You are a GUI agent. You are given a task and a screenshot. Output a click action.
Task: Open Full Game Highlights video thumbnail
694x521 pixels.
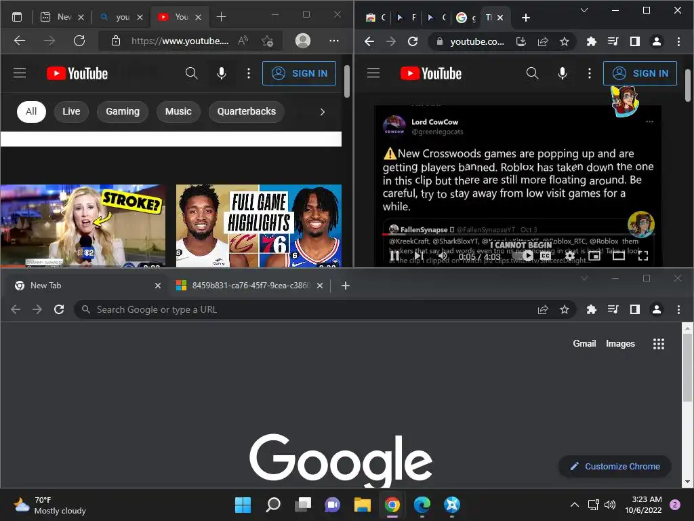(x=259, y=225)
